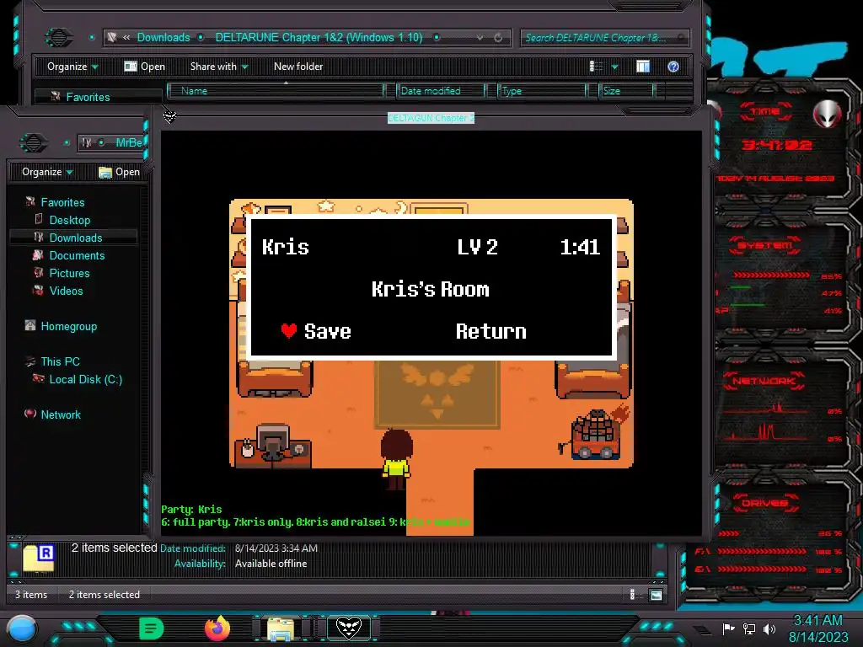Click the Local Disk drive icon
863x647 pixels.
(38, 378)
